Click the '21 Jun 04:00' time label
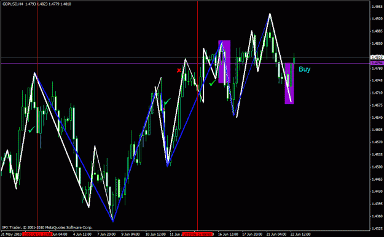This screenshot has width=384, height=237. [276, 235]
